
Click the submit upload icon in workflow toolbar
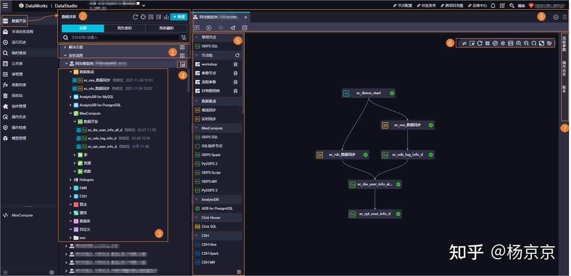click(x=197, y=28)
